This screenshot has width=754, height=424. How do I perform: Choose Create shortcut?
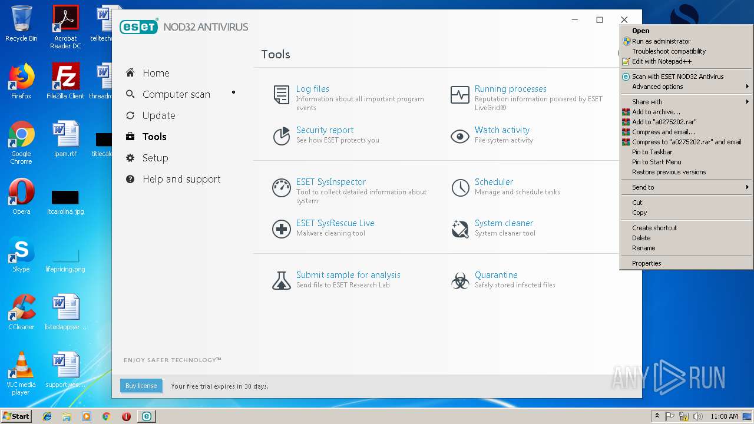coord(686,228)
